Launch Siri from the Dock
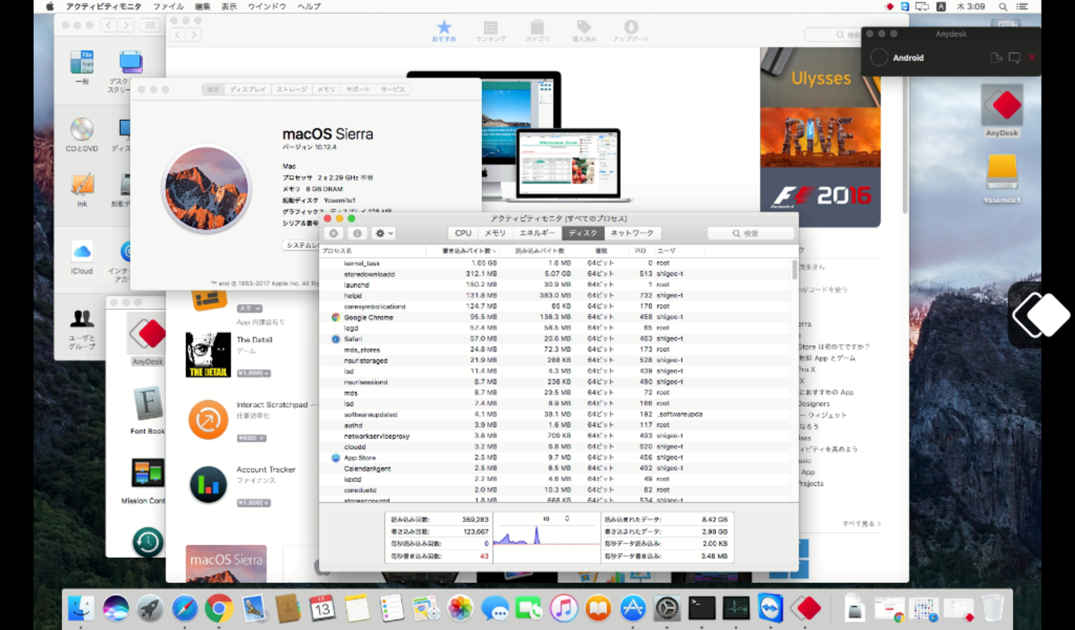1075x630 pixels. pyautogui.click(x=115, y=609)
